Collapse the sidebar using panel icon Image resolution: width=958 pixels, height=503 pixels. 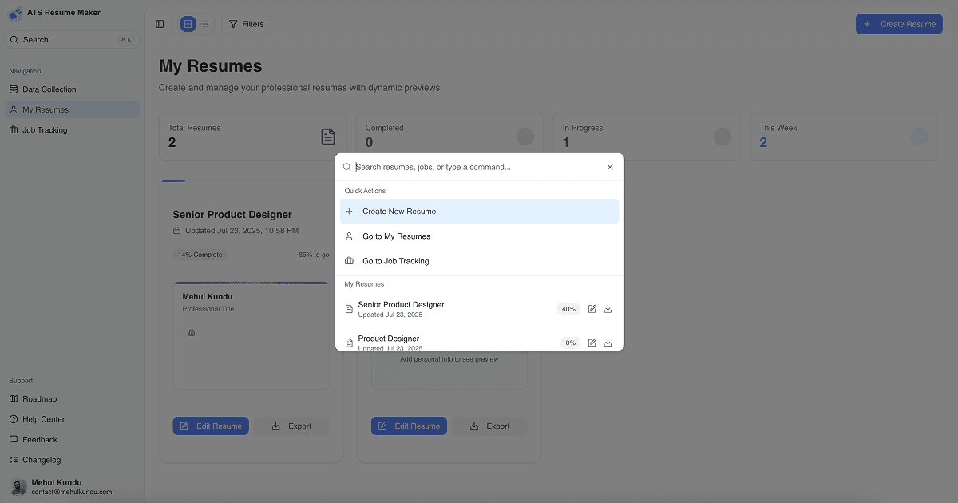pos(160,25)
